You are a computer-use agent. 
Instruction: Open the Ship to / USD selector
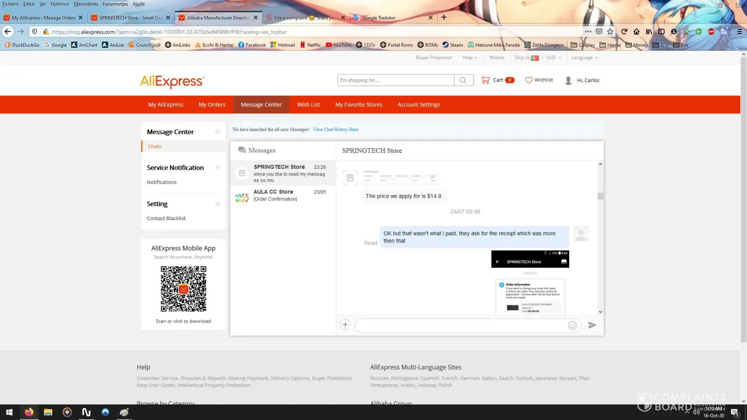tap(537, 58)
